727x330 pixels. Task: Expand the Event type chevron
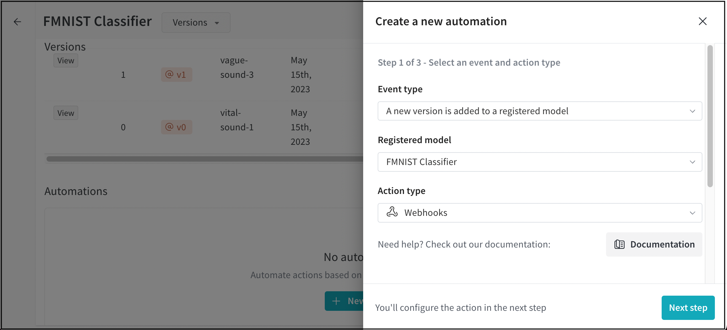pyautogui.click(x=692, y=111)
